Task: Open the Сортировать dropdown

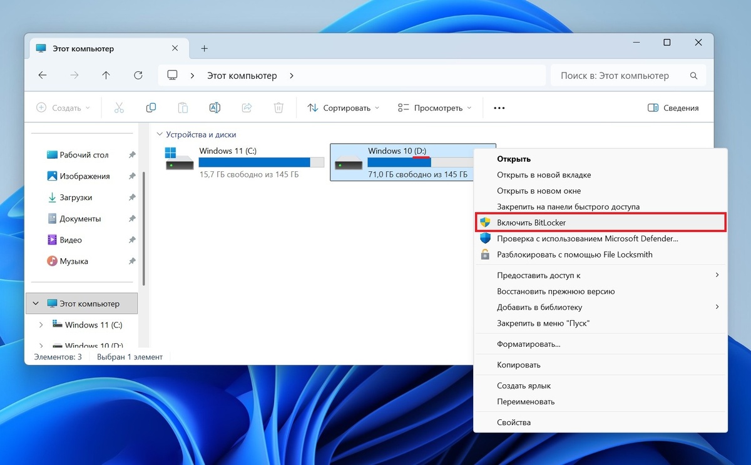Action: [x=344, y=107]
